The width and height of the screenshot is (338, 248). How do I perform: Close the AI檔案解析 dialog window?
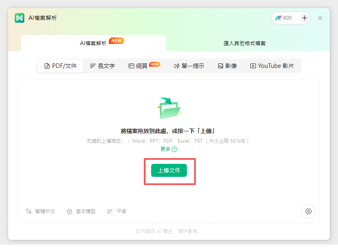click(x=320, y=18)
